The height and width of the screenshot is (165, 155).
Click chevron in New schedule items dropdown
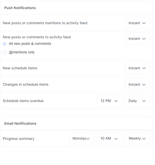coord(144,68)
